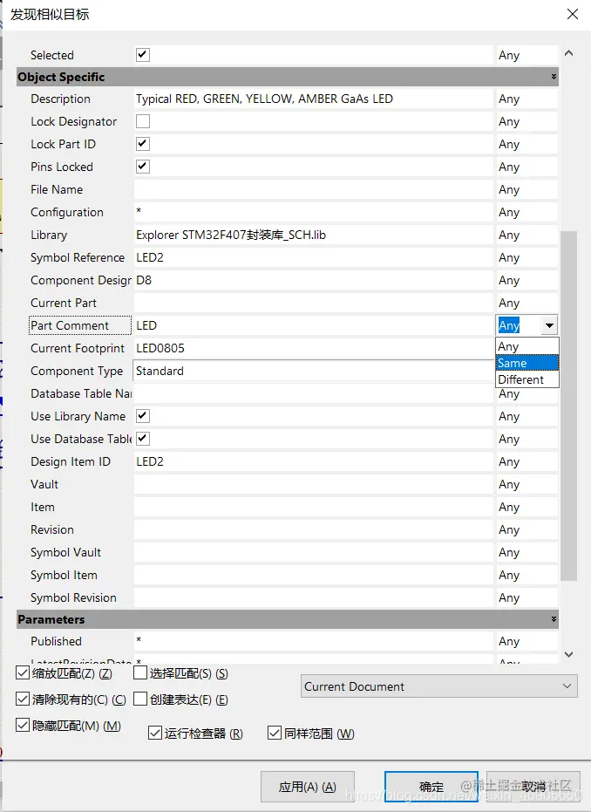Collapse the Object Specific section
This screenshot has height=812, width=591.
pyautogui.click(x=554, y=77)
